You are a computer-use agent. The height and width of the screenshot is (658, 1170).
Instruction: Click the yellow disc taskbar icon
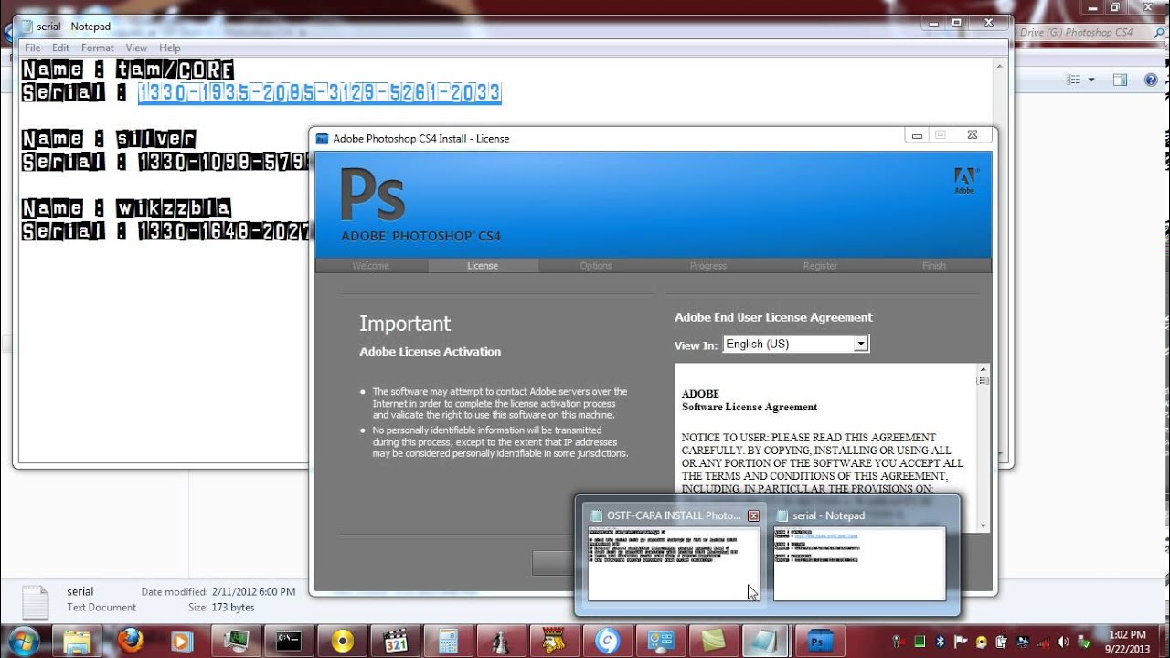[x=343, y=640]
